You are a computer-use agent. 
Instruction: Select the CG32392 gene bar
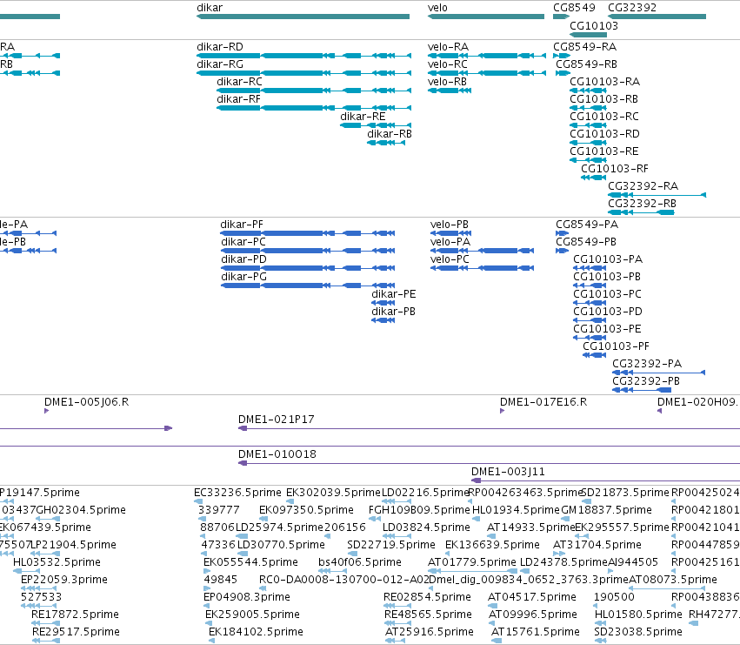[x=657, y=17]
